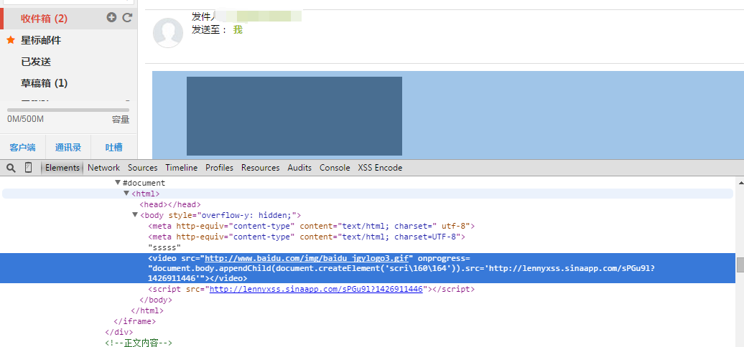Screen dimensions: 744x347
Task: Refresh the inbox with the reload icon
Action: click(127, 17)
